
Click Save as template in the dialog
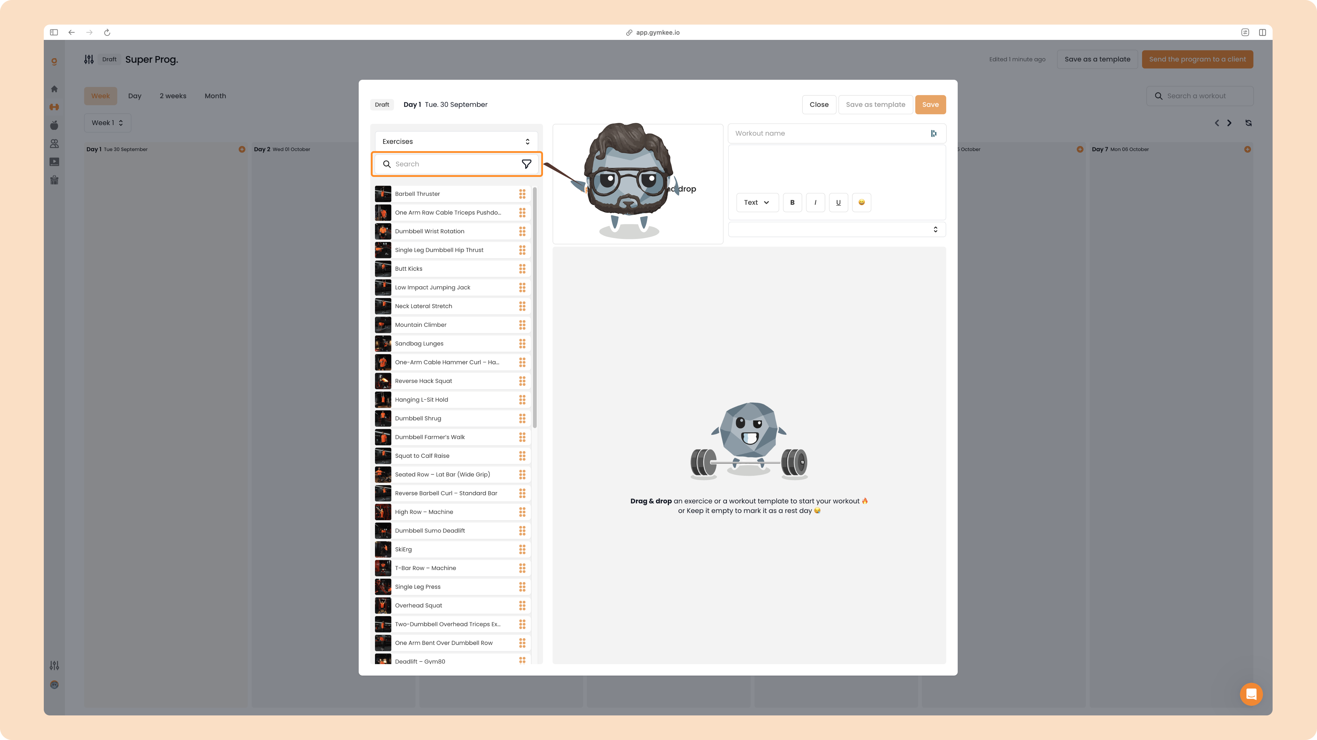tap(875, 105)
